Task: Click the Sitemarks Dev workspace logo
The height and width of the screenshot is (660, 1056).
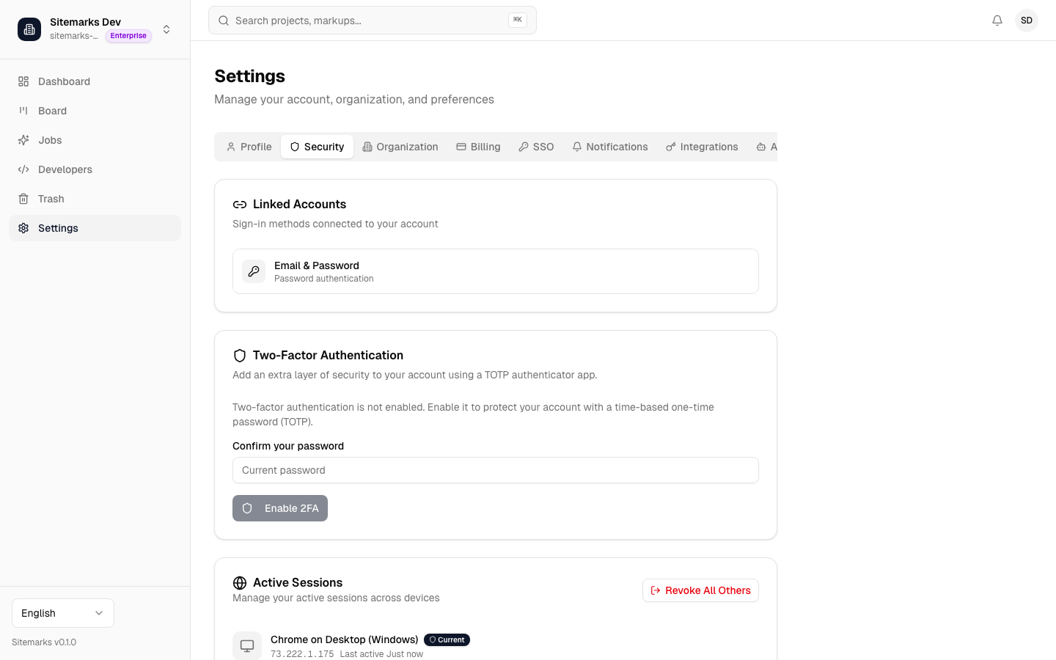Action: click(29, 29)
